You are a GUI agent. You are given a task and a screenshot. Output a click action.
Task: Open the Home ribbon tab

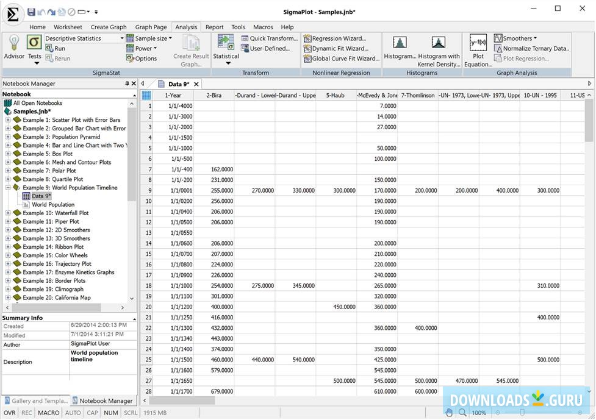[37, 27]
